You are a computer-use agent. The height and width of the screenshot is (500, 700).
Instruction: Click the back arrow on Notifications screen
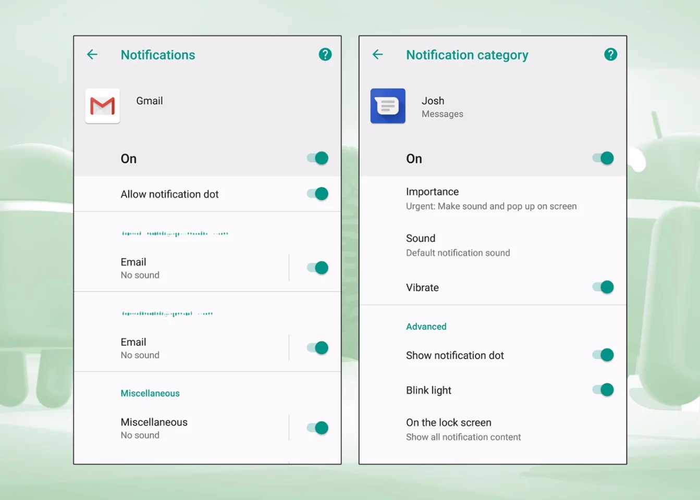click(92, 54)
